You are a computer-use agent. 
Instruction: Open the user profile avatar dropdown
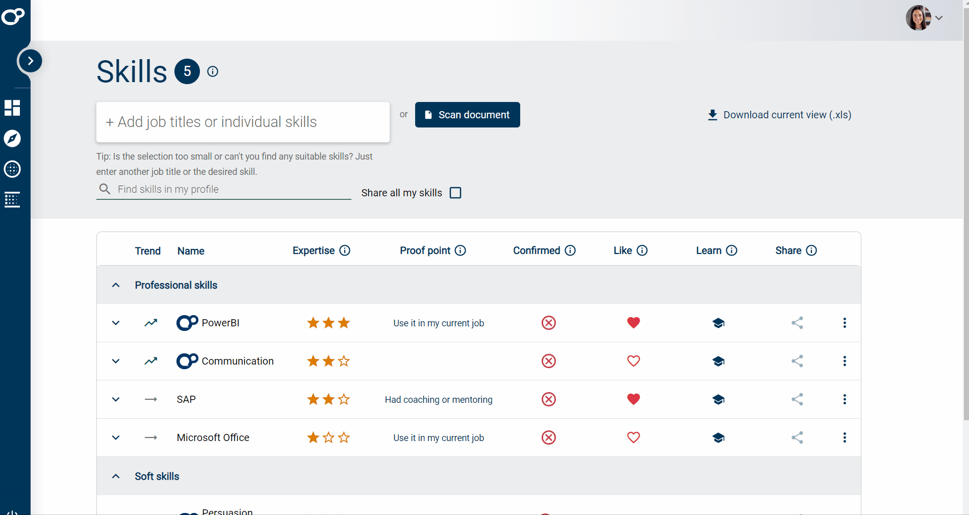coord(924,18)
